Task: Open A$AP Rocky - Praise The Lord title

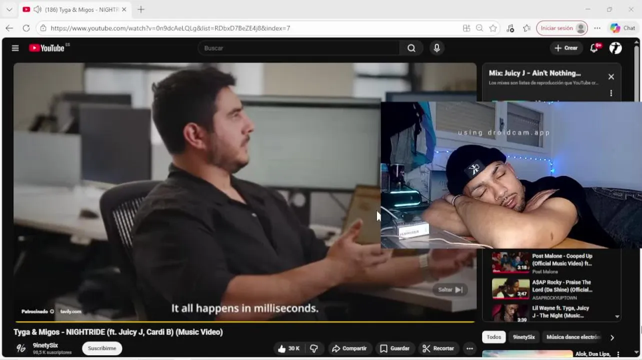Action: pos(562,285)
